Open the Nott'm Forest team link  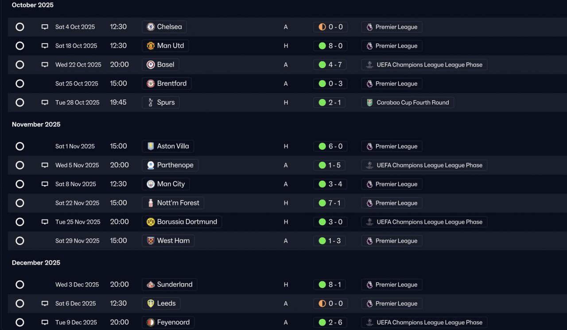[173, 203]
